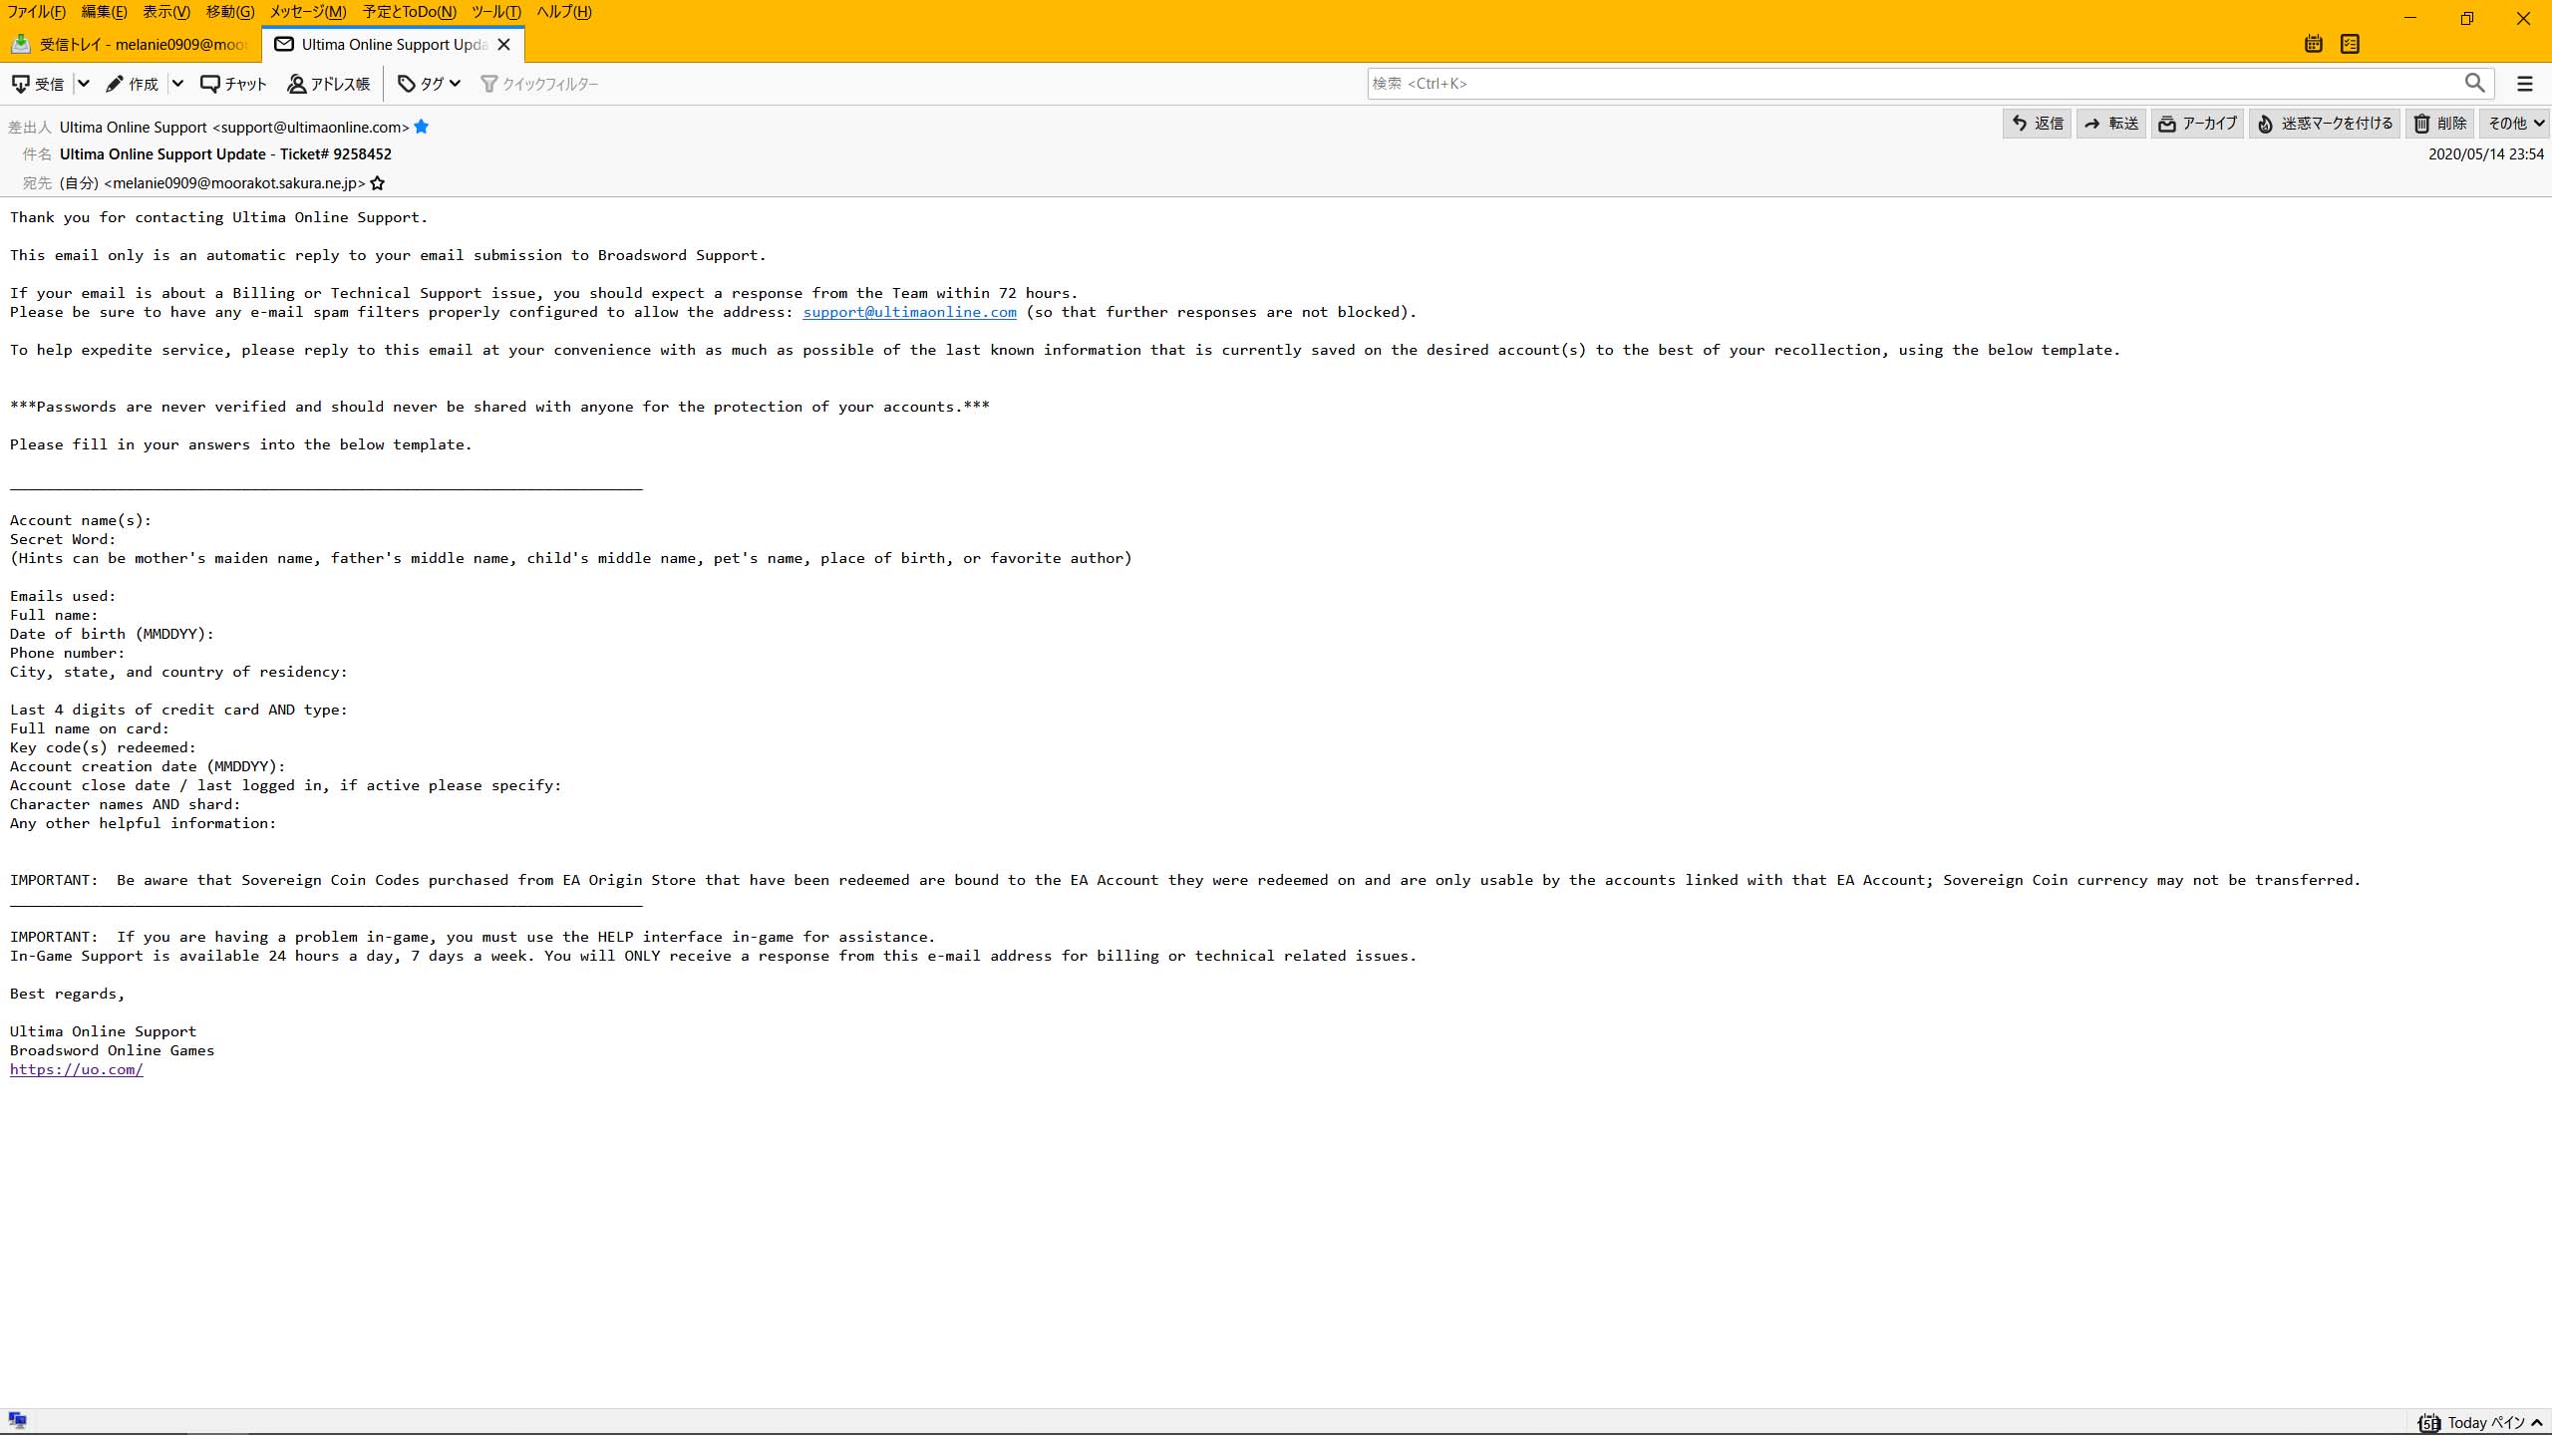The image size is (2552, 1435).
Task: Open the File (ファイル) menu
Action: pyautogui.click(x=36, y=12)
